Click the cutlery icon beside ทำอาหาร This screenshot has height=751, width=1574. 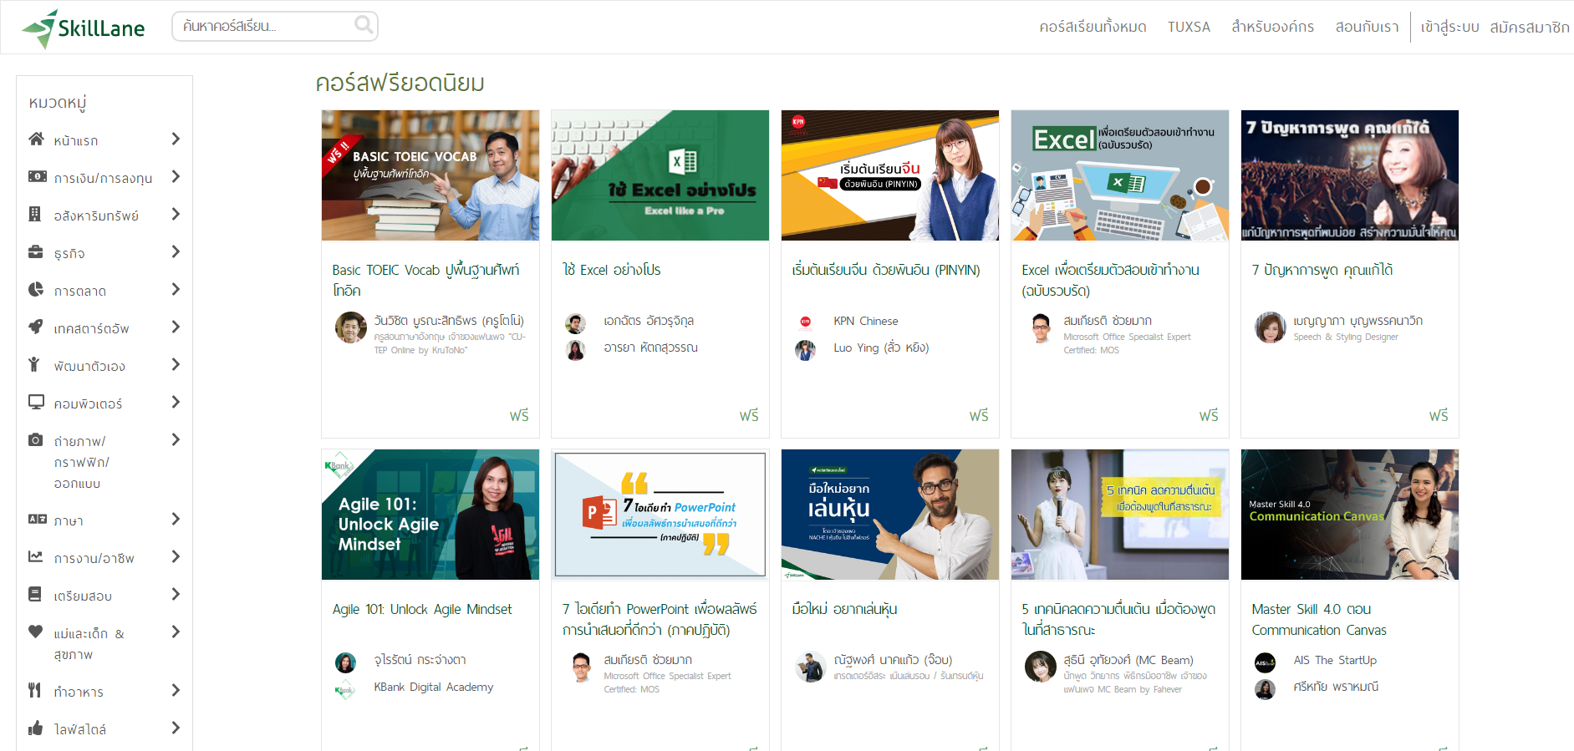34,690
